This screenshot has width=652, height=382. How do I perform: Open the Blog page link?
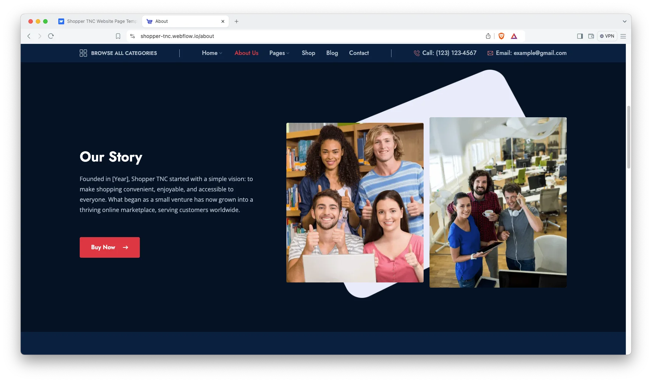332,53
